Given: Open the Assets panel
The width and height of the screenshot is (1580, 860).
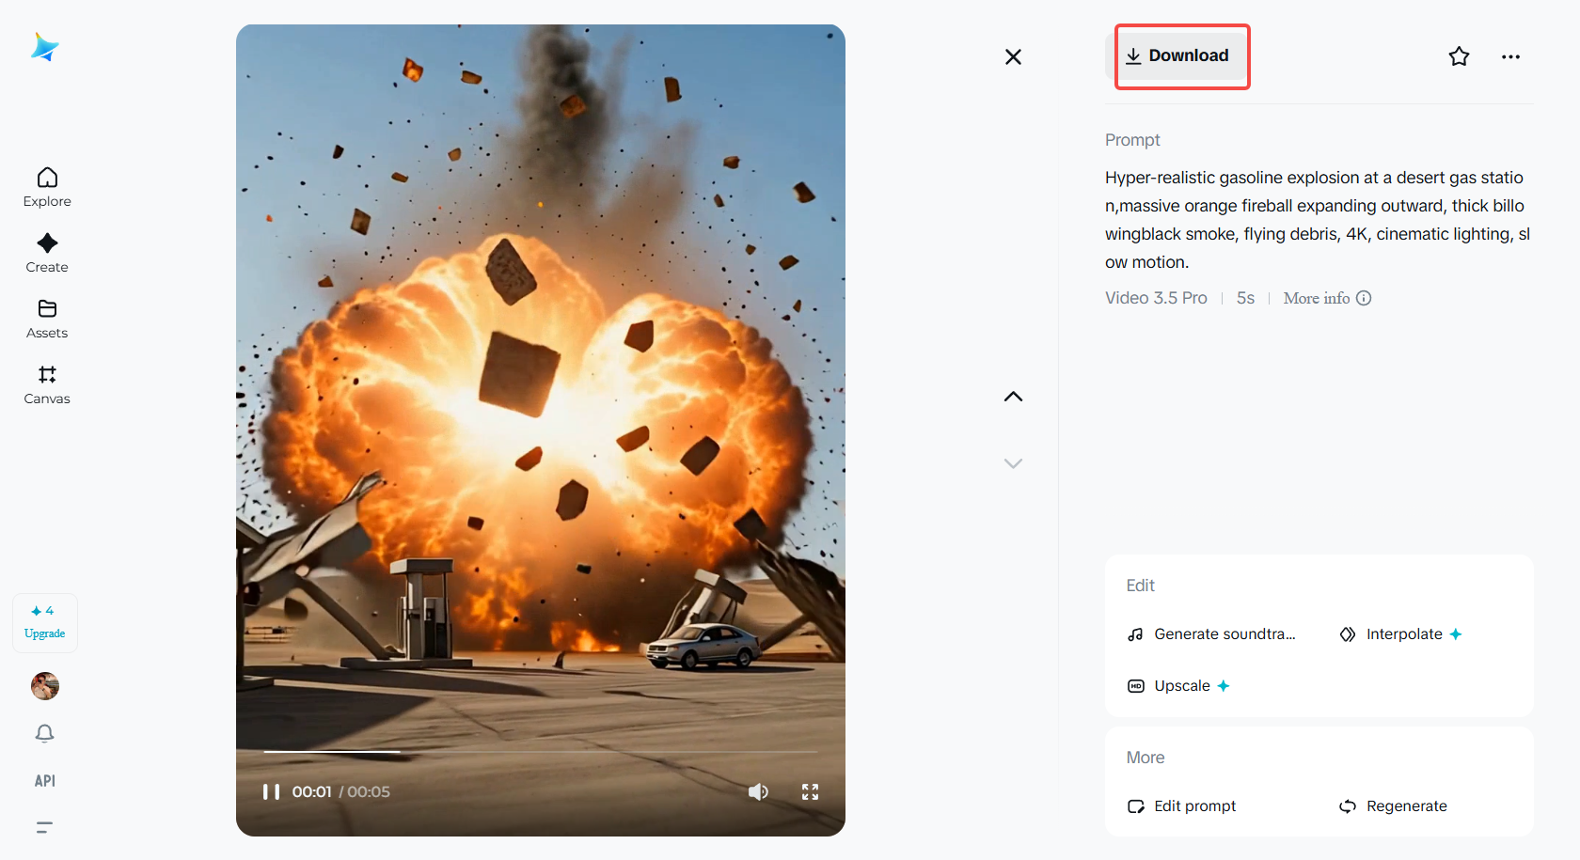Looking at the screenshot, I should point(46,318).
